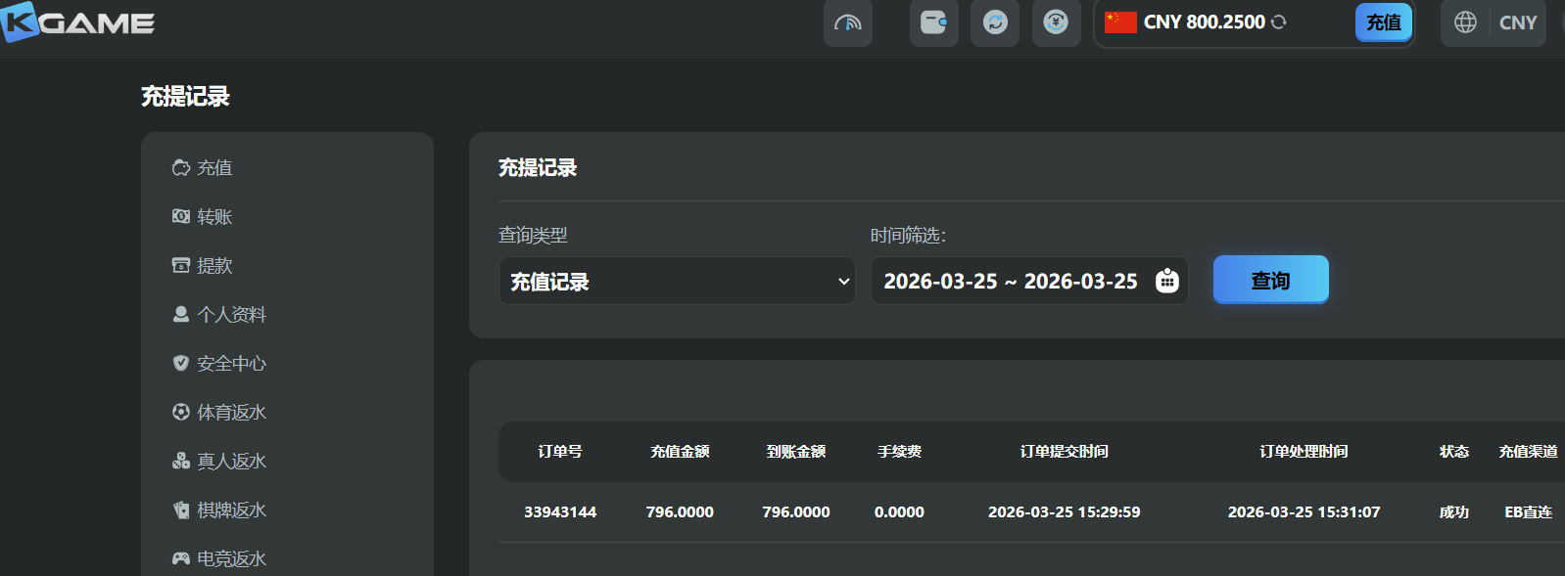The image size is (1565, 576).
Task: Open the CNY currency selector
Action: 1517,22
